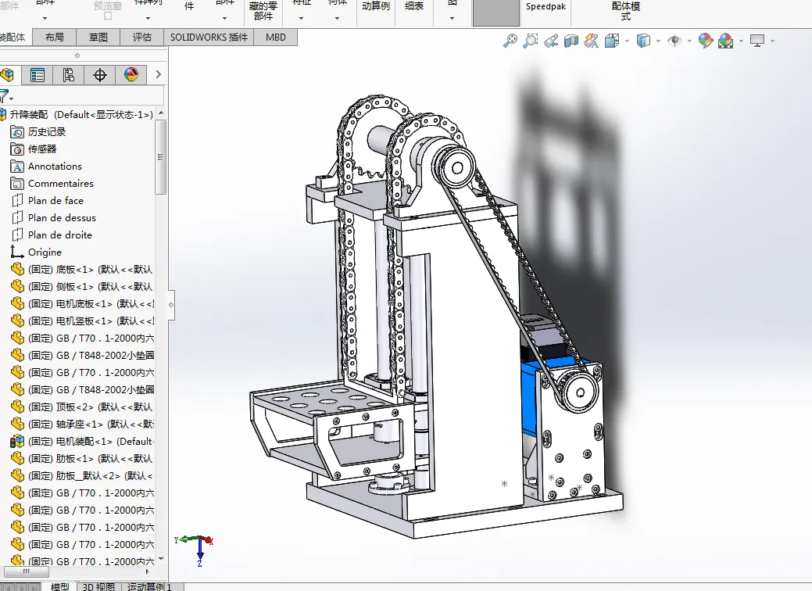812x591 pixels.
Task: Click the Zoom to Fit magnifier icon
Action: pos(510,41)
